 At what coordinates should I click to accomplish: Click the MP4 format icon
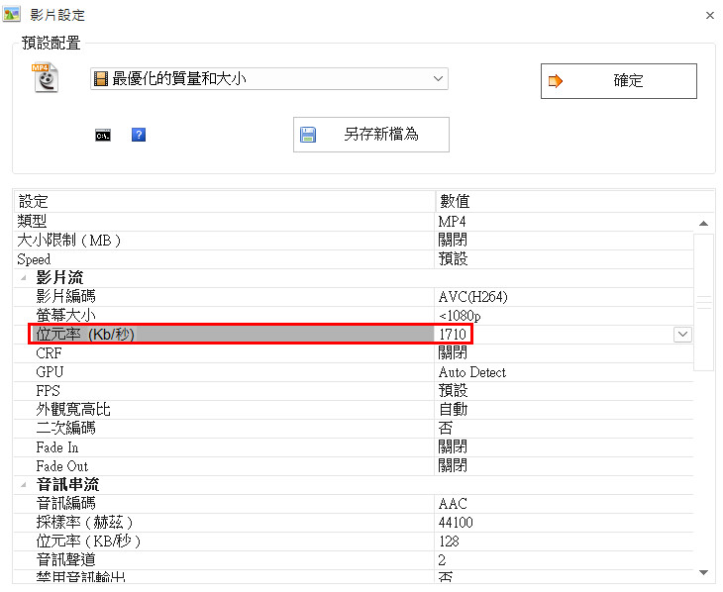[x=46, y=78]
